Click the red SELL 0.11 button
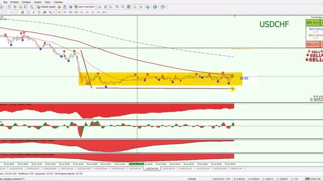Screen dimensions: 323x181 pos(312,44)
